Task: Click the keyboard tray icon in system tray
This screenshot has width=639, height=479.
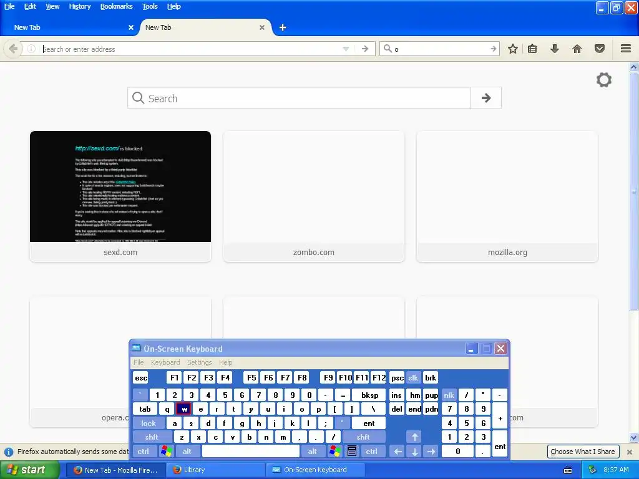Action: (568, 470)
